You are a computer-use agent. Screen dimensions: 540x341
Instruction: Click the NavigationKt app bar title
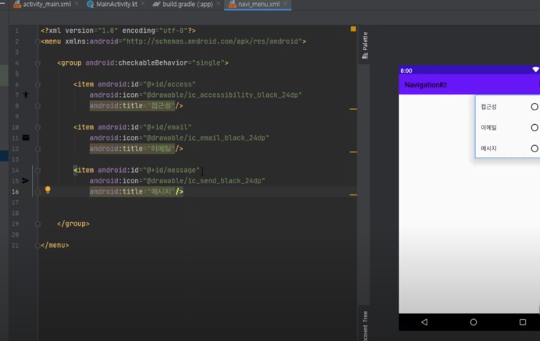tap(425, 85)
